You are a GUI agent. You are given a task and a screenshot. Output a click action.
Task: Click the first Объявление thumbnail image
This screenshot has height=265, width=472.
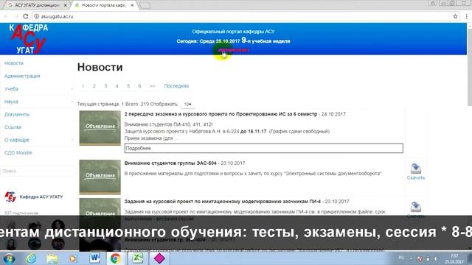100,128
